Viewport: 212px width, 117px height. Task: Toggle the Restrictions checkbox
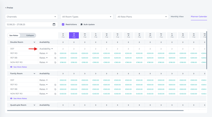pos(63,24)
